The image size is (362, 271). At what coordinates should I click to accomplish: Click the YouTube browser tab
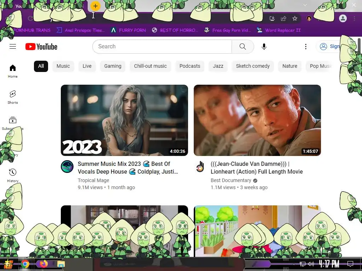[44, 6]
